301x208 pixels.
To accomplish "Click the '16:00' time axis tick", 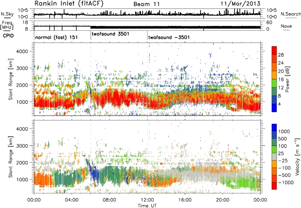I will [185, 200].
